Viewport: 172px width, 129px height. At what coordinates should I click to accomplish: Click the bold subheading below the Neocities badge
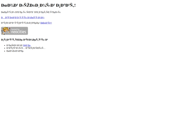(x=25, y=40)
